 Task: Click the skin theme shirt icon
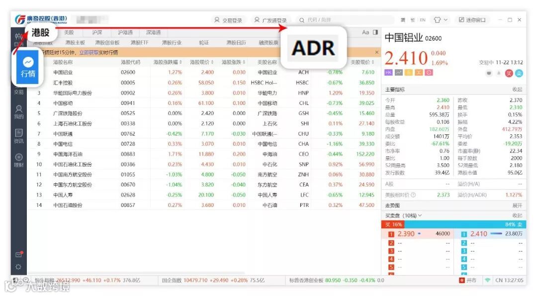point(438,20)
